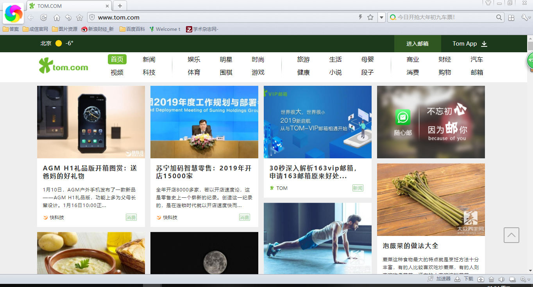
Task: Open the push-up man photo
Action: (318, 238)
